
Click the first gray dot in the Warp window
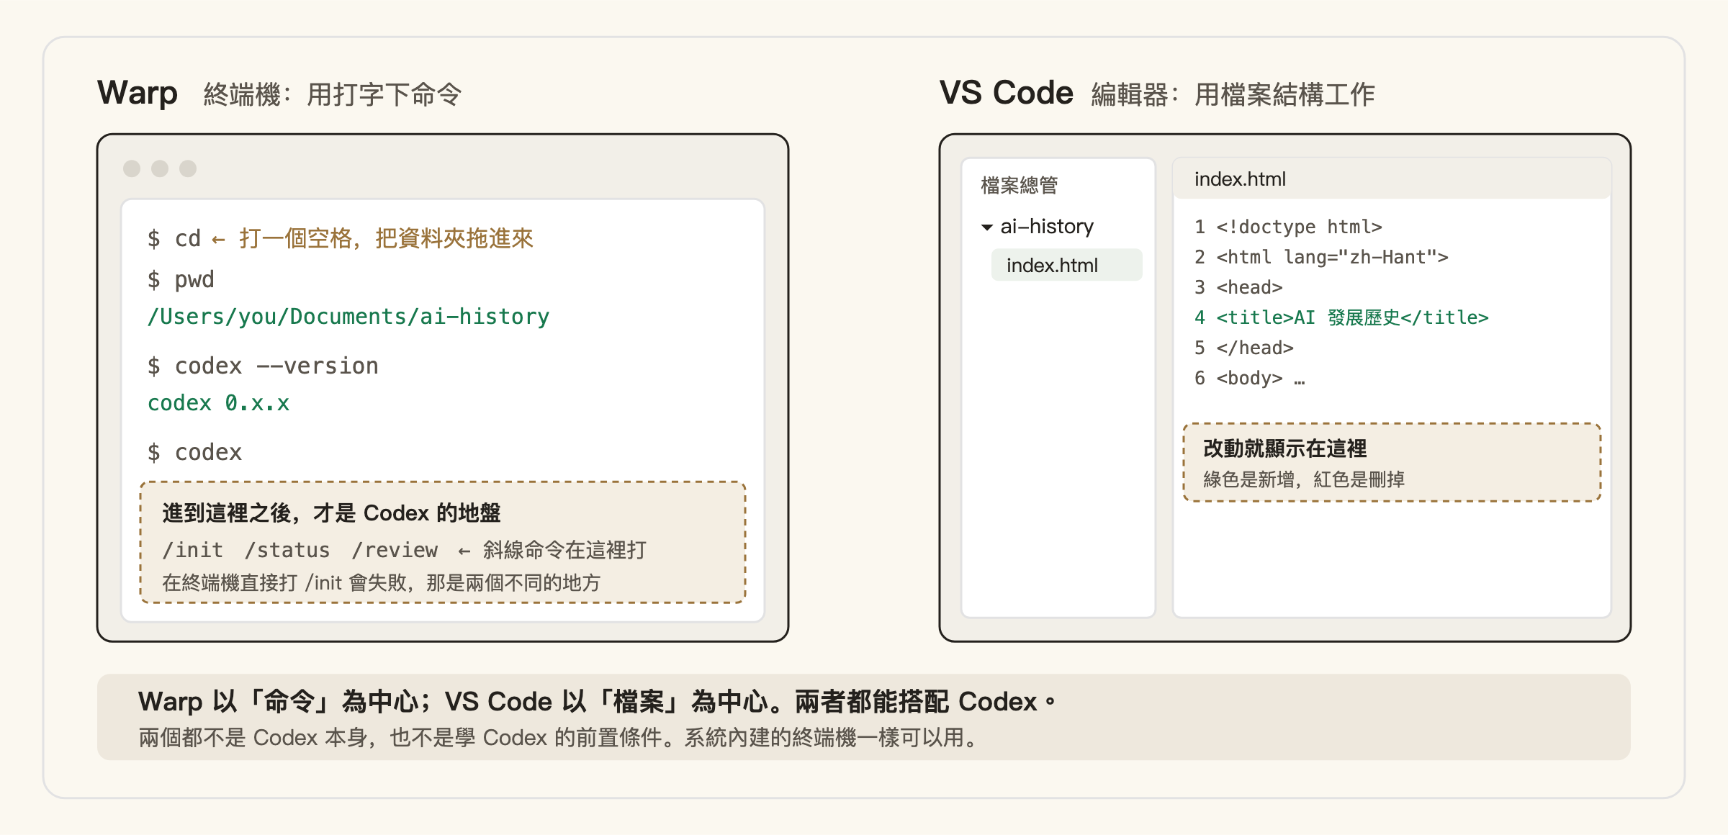132,168
